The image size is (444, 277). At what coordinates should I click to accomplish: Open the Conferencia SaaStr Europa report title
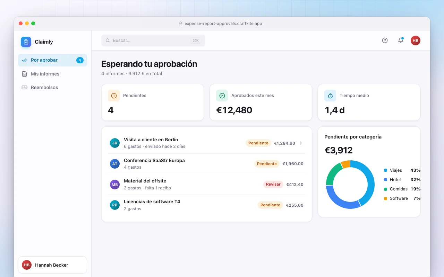point(154,160)
